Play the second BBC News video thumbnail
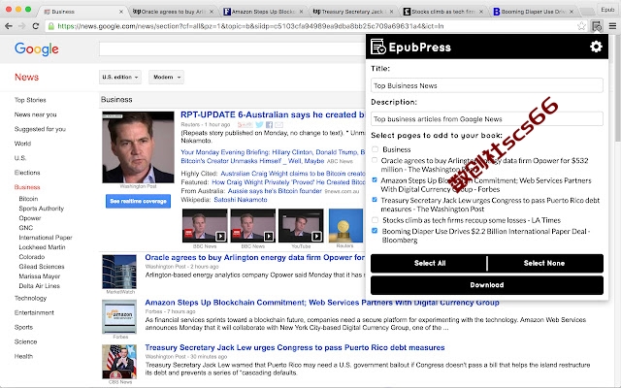 252,225
